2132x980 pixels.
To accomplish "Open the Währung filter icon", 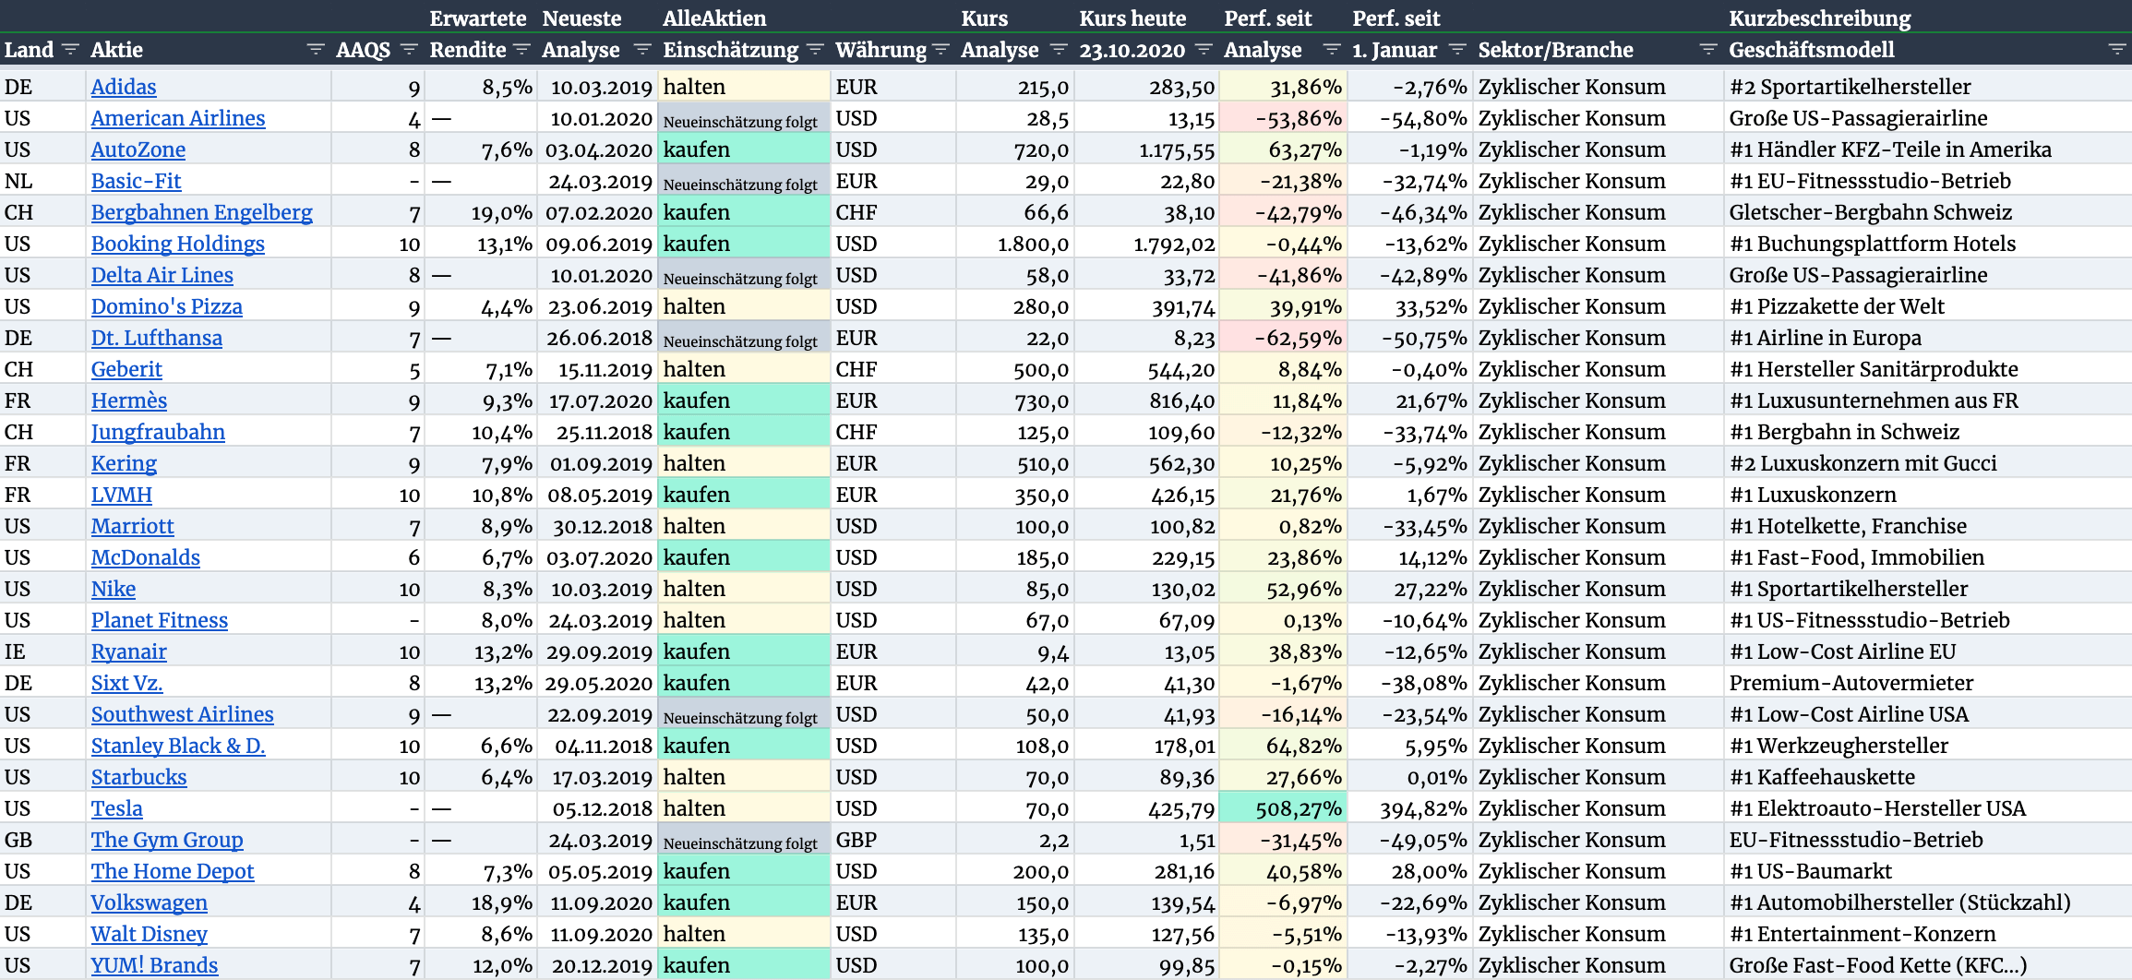I will [x=940, y=49].
